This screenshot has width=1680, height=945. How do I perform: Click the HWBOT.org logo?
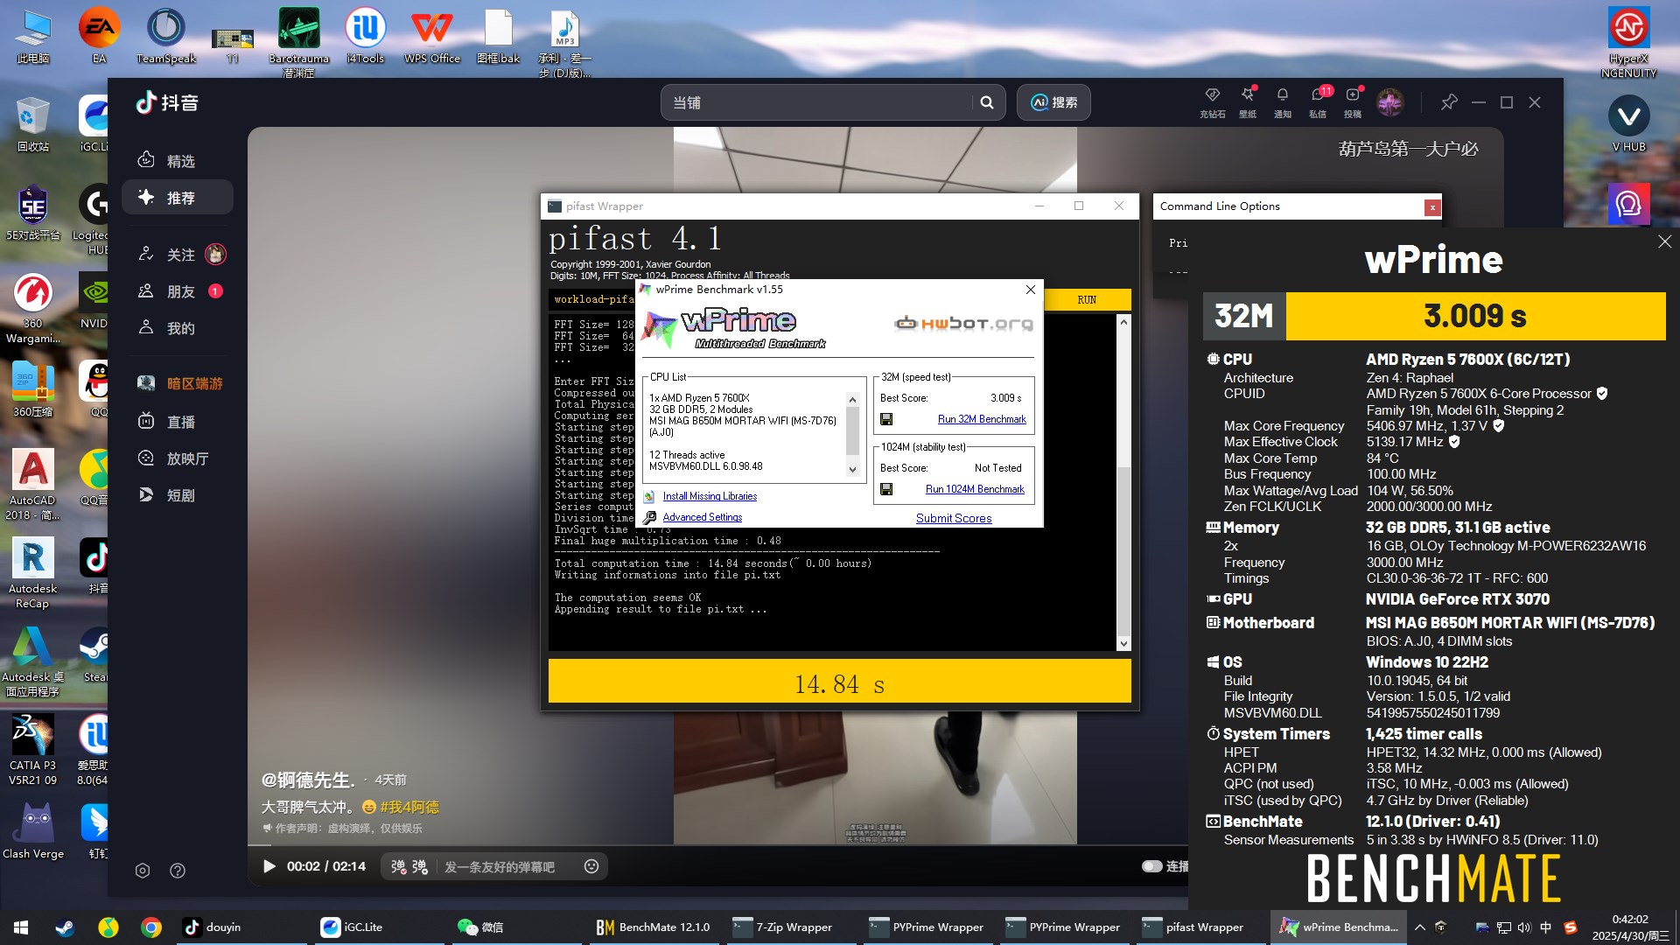coord(963,324)
